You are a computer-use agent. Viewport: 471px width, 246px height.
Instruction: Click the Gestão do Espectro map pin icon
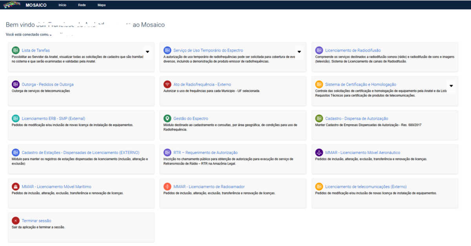click(167, 118)
